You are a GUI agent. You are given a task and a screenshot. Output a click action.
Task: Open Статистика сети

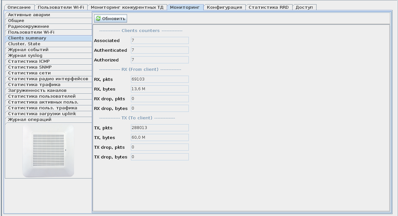click(48, 73)
